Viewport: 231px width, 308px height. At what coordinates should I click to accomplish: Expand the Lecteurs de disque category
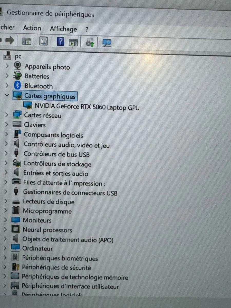(6, 201)
